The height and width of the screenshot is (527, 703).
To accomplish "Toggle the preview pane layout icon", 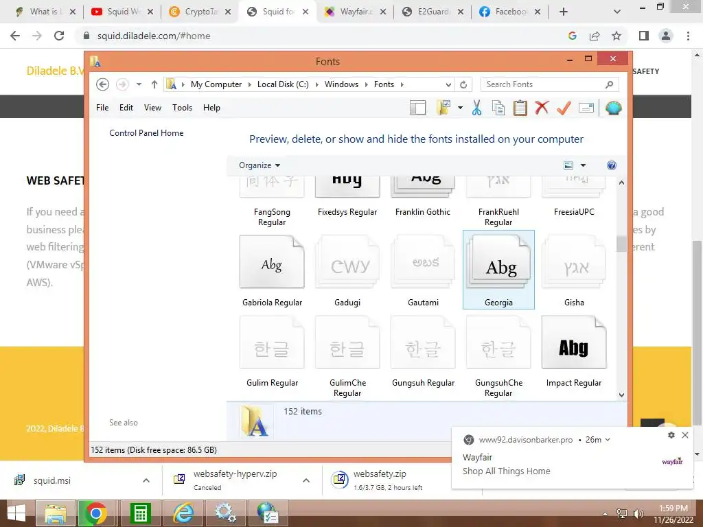I will tap(418, 108).
